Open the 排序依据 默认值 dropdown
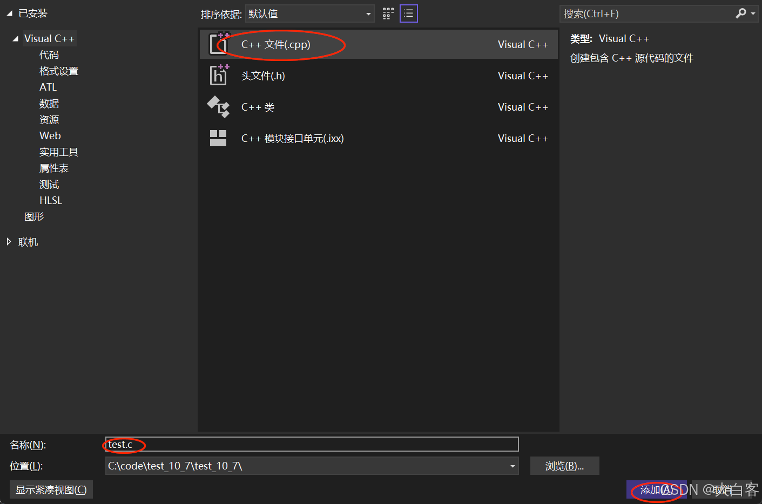762x504 pixels. click(x=310, y=14)
